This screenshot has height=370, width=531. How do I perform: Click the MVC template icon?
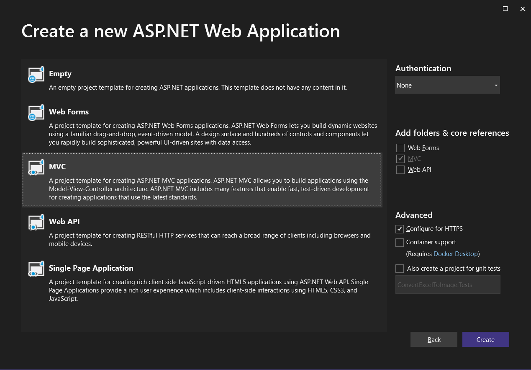[x=36, y=168]
